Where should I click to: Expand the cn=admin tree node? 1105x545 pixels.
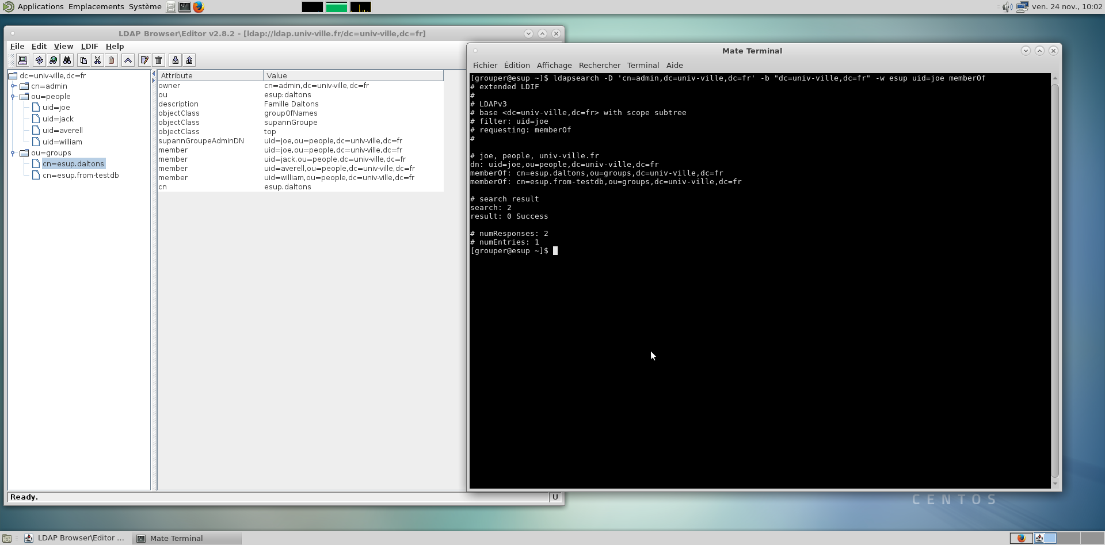13,86
